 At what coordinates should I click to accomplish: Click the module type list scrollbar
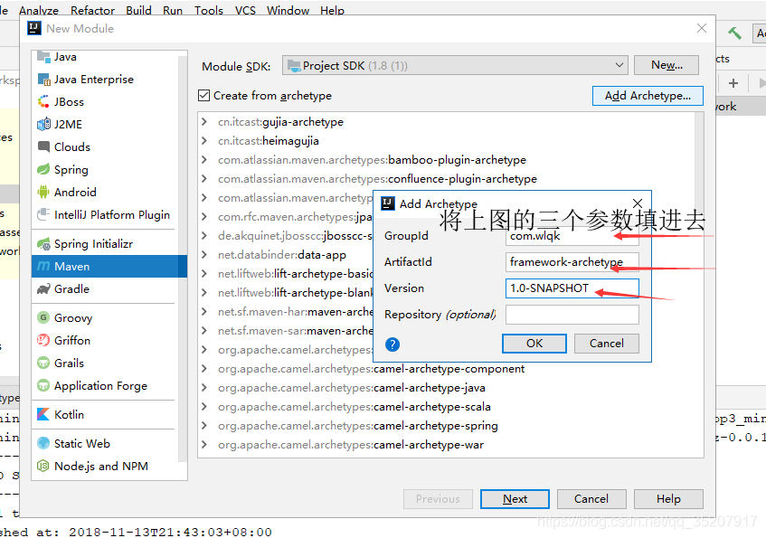tap(183, 259)
